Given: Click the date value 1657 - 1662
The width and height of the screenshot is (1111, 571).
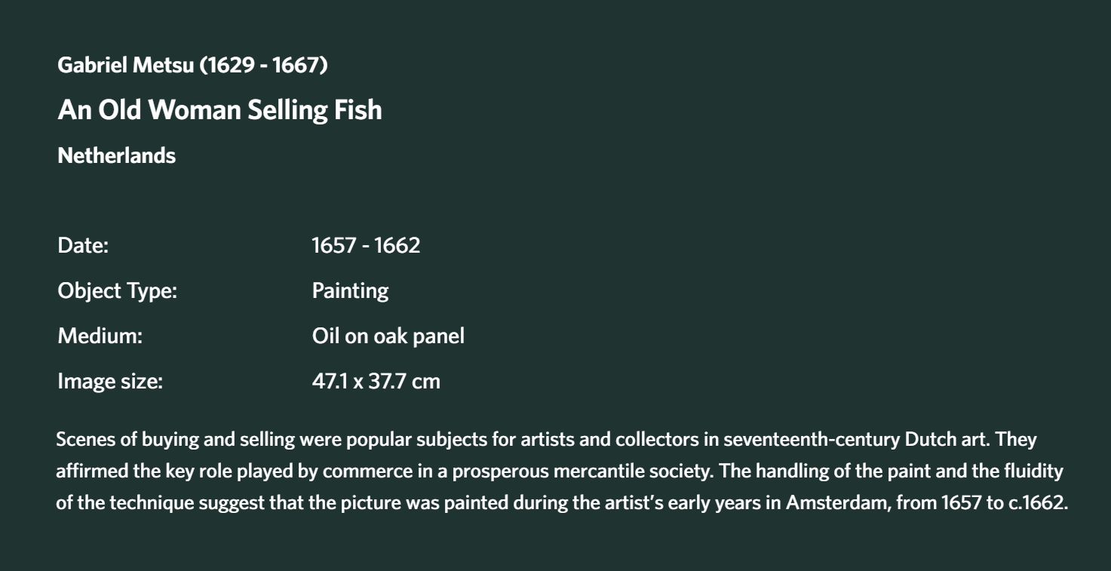Looking at the screenshot, I should (x=366, y=246).
